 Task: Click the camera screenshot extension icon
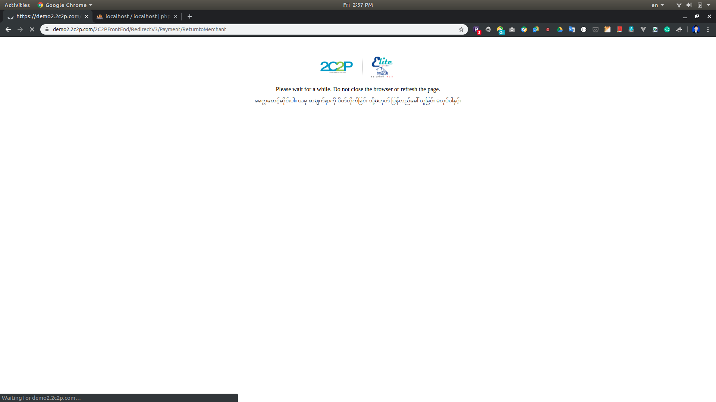(512, 29)
